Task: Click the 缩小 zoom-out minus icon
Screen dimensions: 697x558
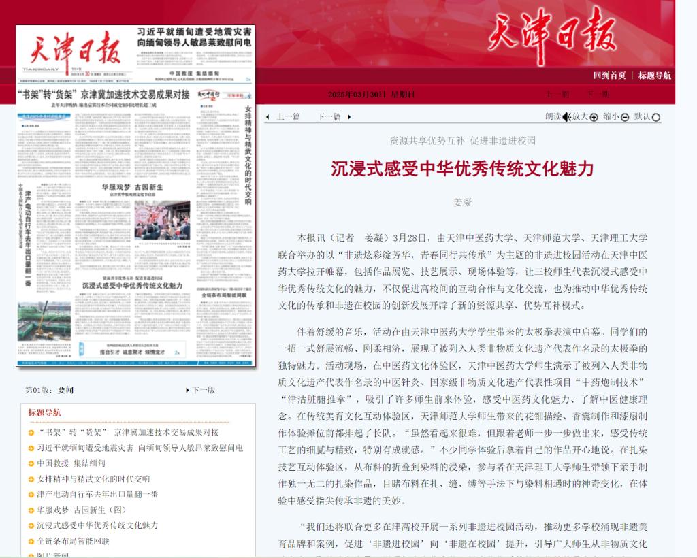Action: tap(625, 117)
